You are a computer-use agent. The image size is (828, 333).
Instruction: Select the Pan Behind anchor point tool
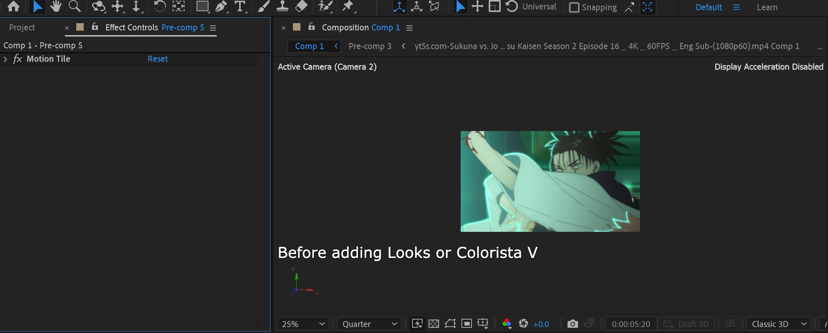coord(179,6)
